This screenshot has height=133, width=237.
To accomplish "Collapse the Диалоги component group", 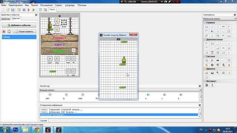I will point(205,69).
